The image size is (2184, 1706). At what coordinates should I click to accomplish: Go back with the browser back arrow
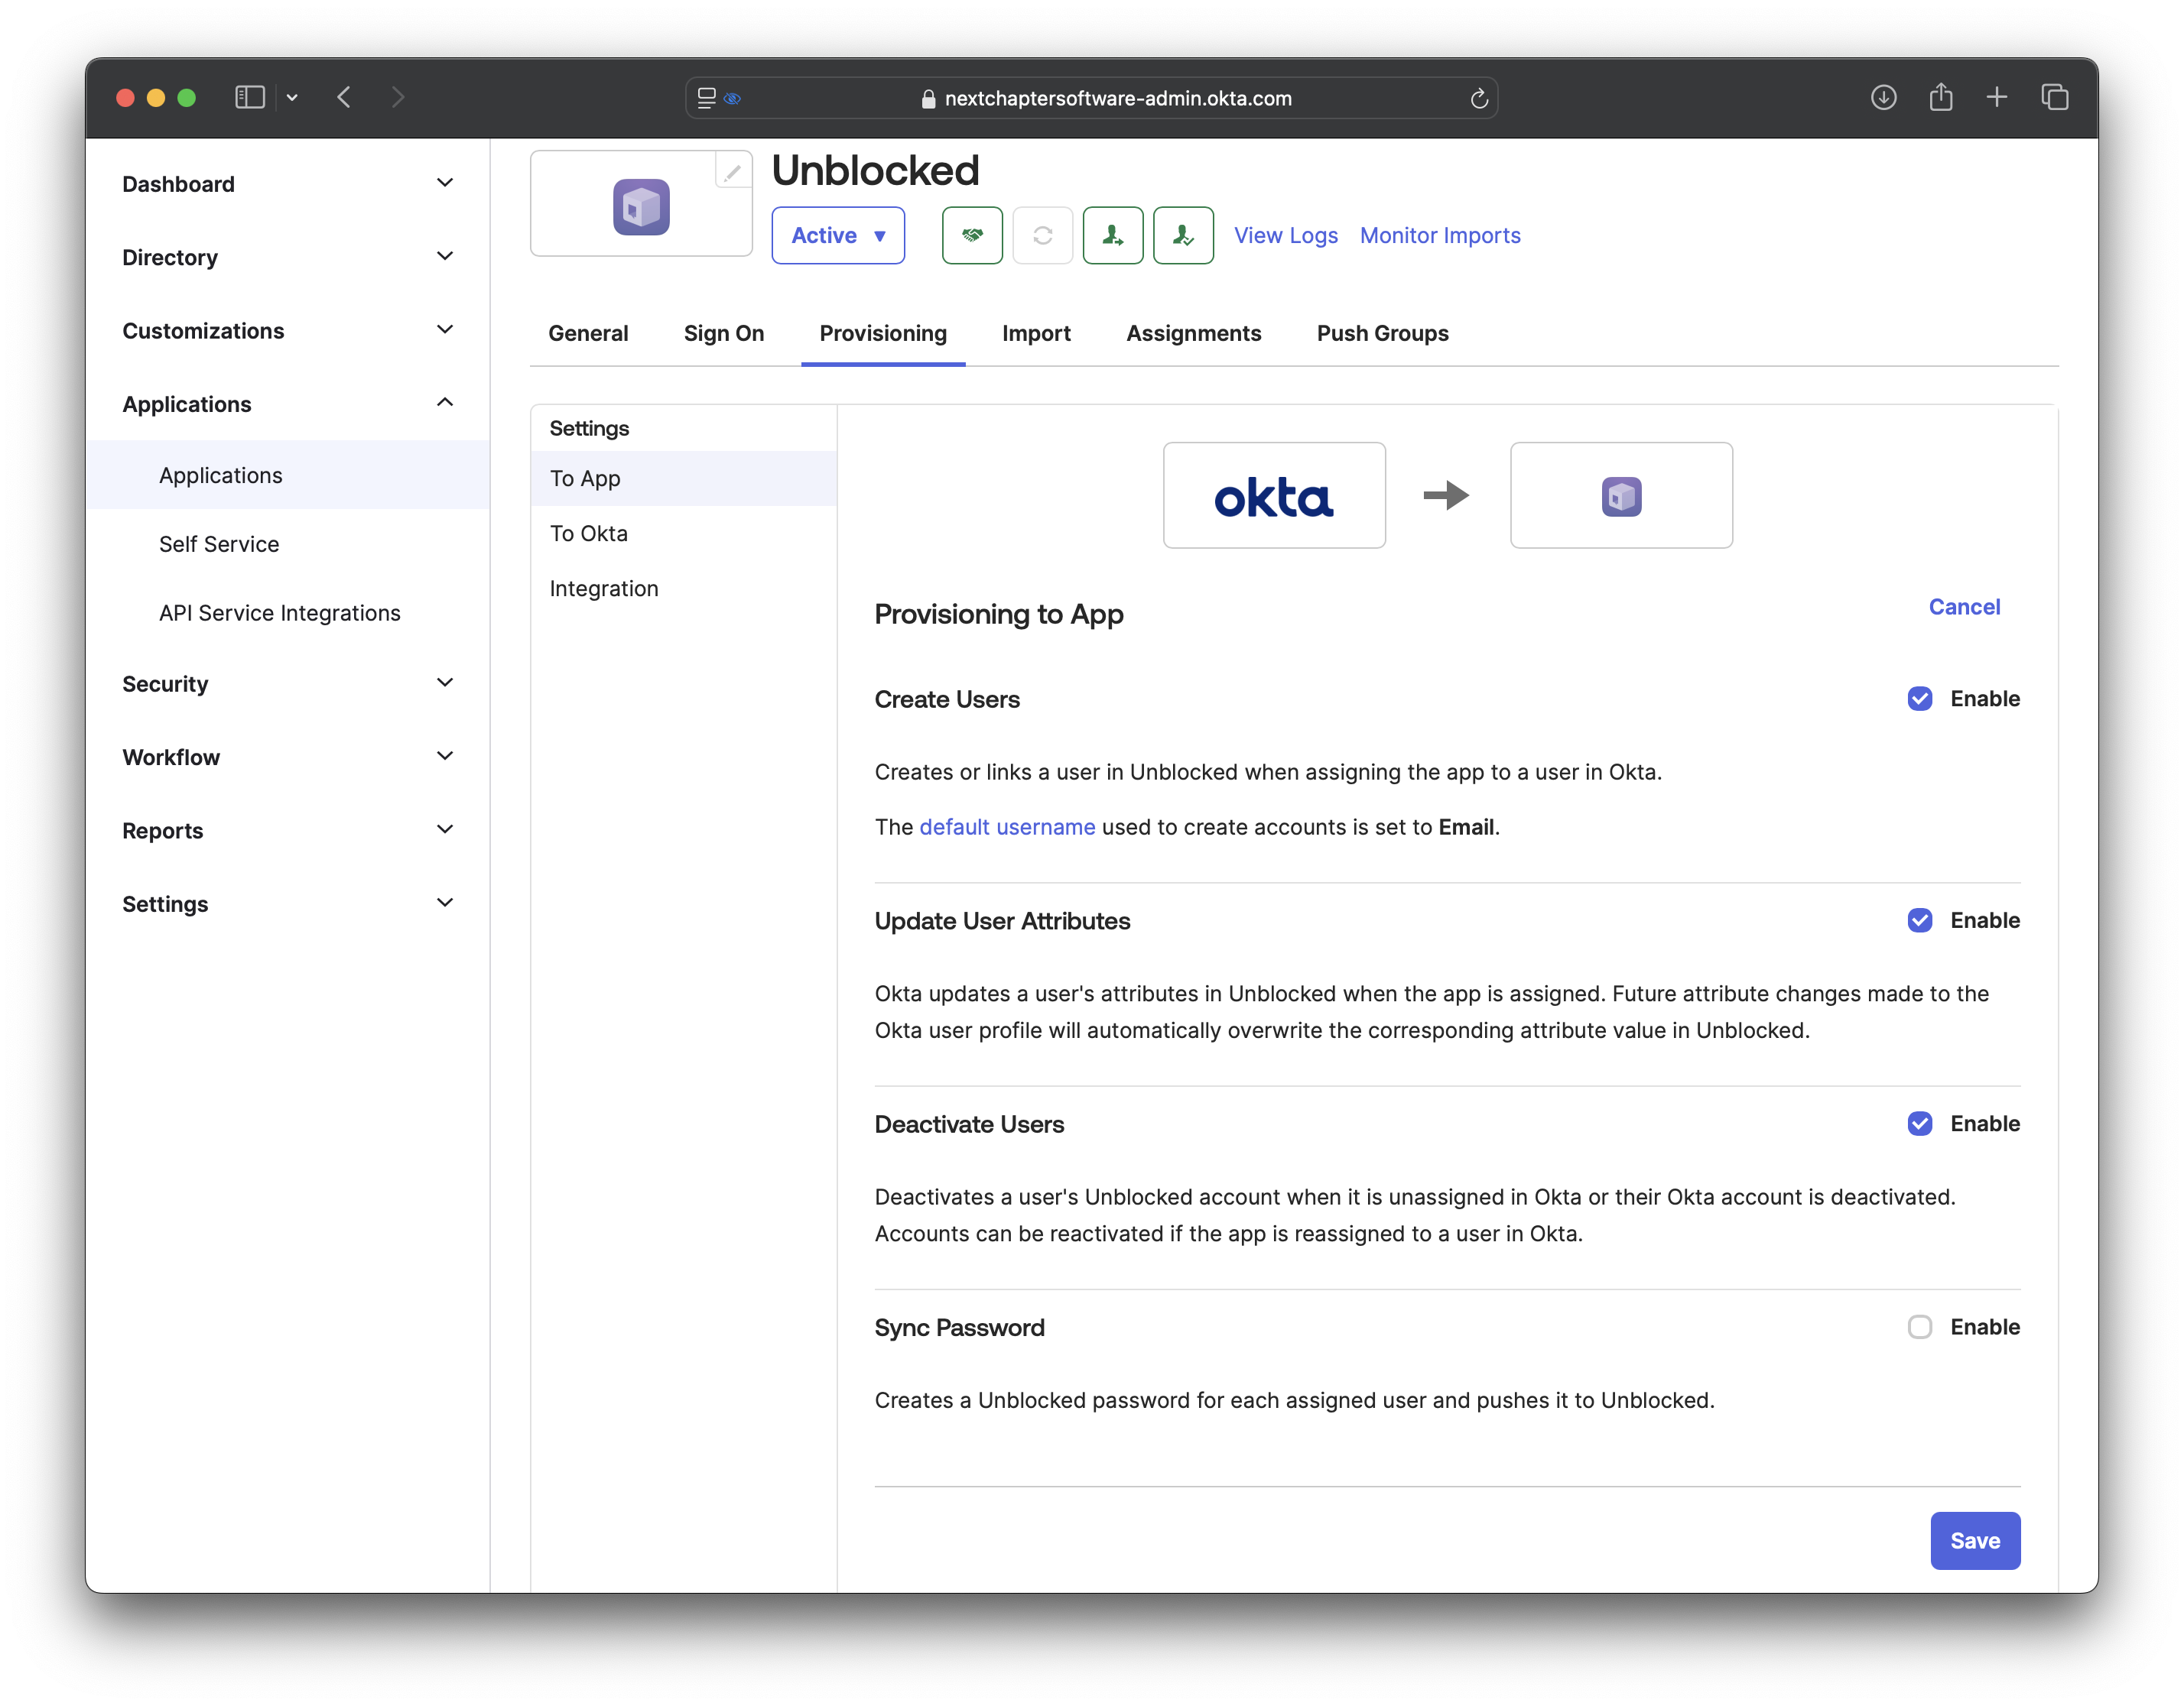click(x=344, y=98)
